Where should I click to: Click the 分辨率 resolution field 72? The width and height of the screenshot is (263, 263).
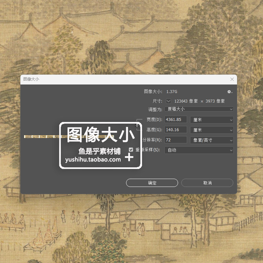pos(176,140)
